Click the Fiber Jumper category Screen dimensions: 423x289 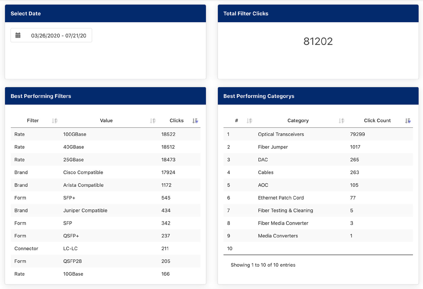click(273, 147)
